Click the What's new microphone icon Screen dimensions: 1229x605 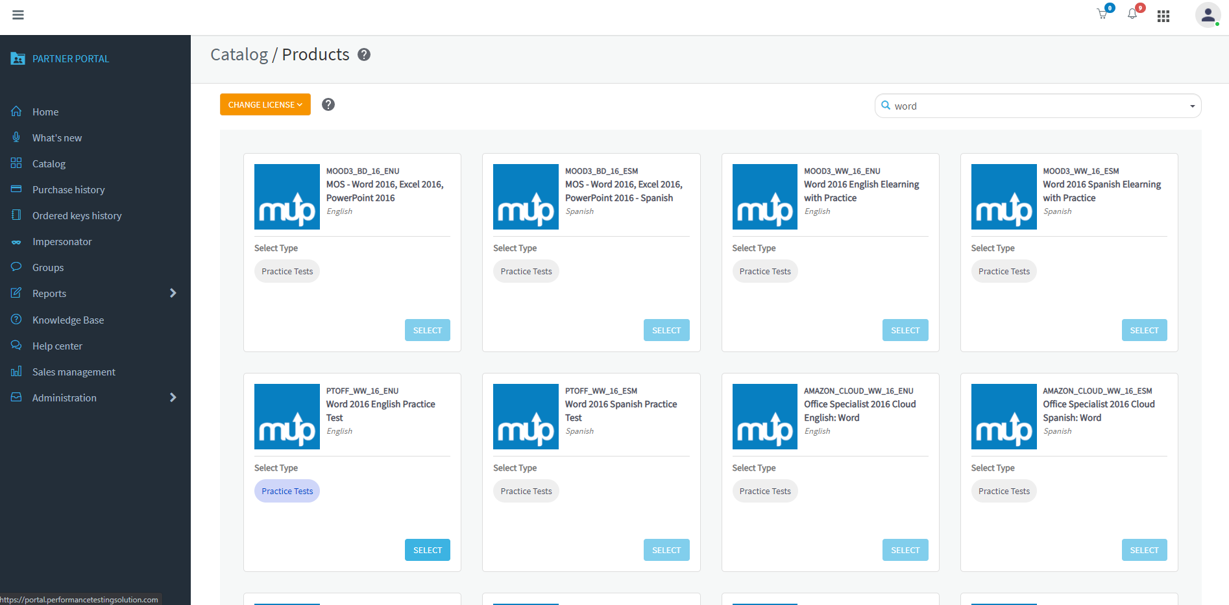click(x=16, y=137)
